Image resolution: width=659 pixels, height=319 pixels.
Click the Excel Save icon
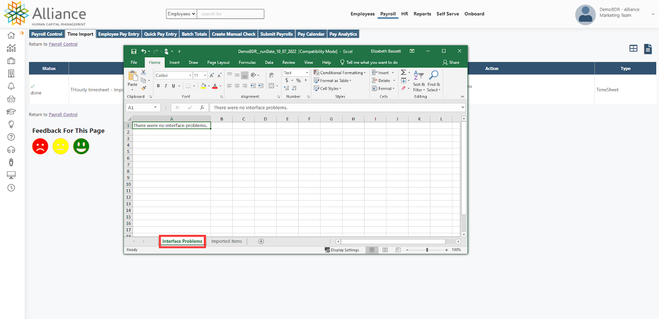tap(134, 52)
